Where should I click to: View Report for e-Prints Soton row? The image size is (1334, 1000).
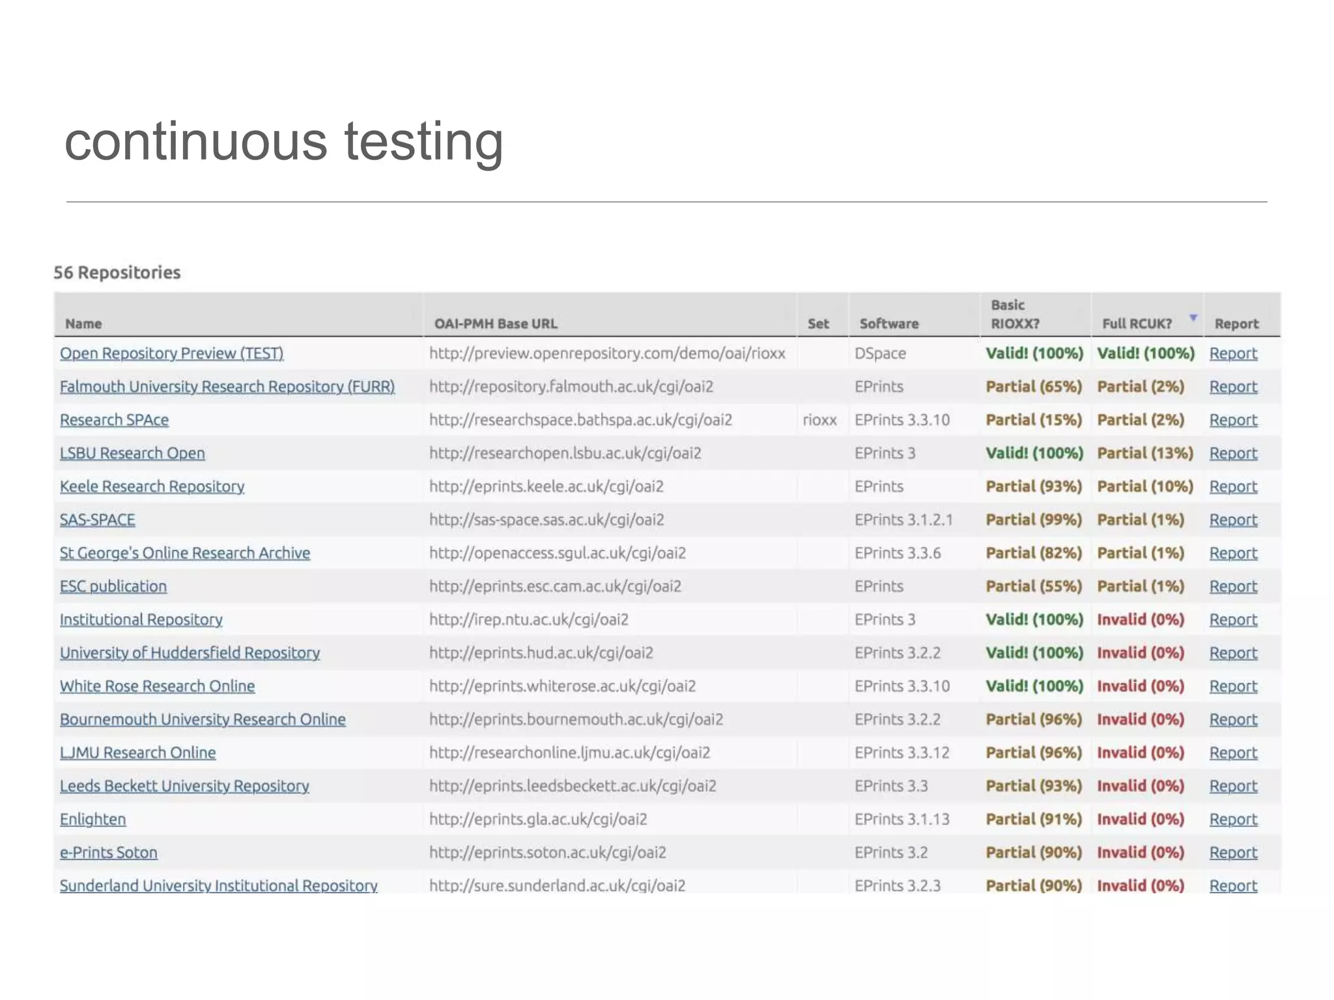click(x=1233, y=852)
